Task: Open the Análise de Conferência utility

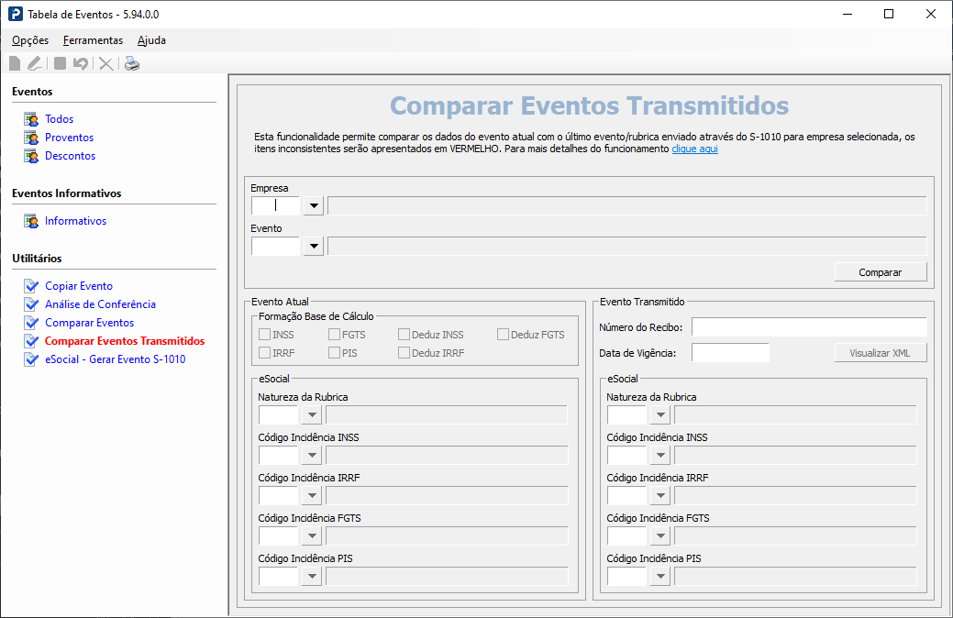Action: [100, 303]
